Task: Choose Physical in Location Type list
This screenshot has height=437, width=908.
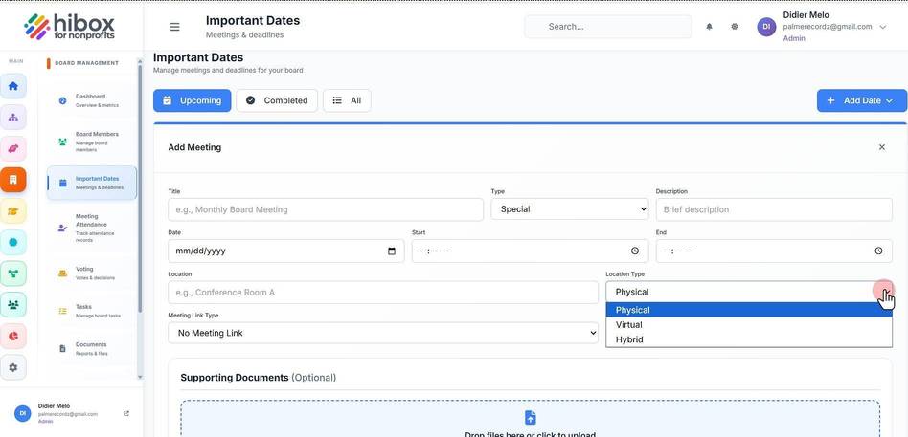Action: (749, 310)
